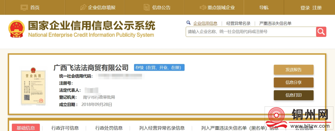Screen dimensions: 335x131
Task: Click the 信息分享 button
Action: click(293, 82)
